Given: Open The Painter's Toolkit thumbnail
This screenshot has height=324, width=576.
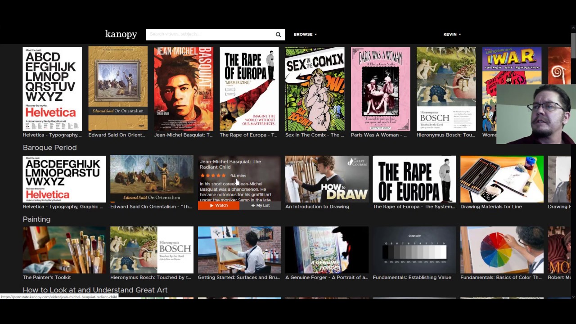Looking at the screenshot, I should [x=64, y=250].
